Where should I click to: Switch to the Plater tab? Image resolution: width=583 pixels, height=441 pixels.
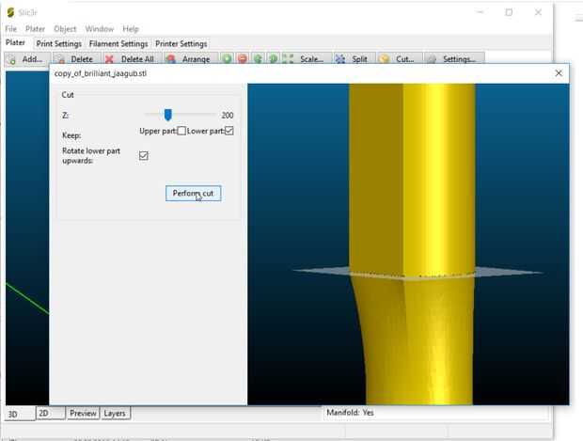(x=15, y=42)
